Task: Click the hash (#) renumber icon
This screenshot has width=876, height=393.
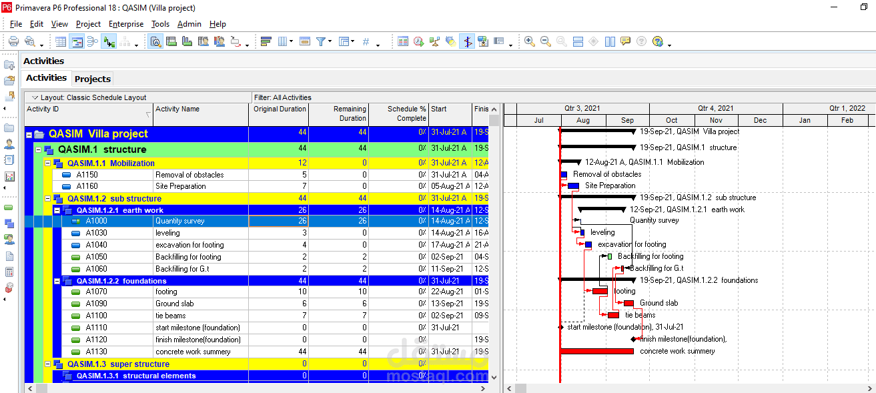Action: coord(366,41)
